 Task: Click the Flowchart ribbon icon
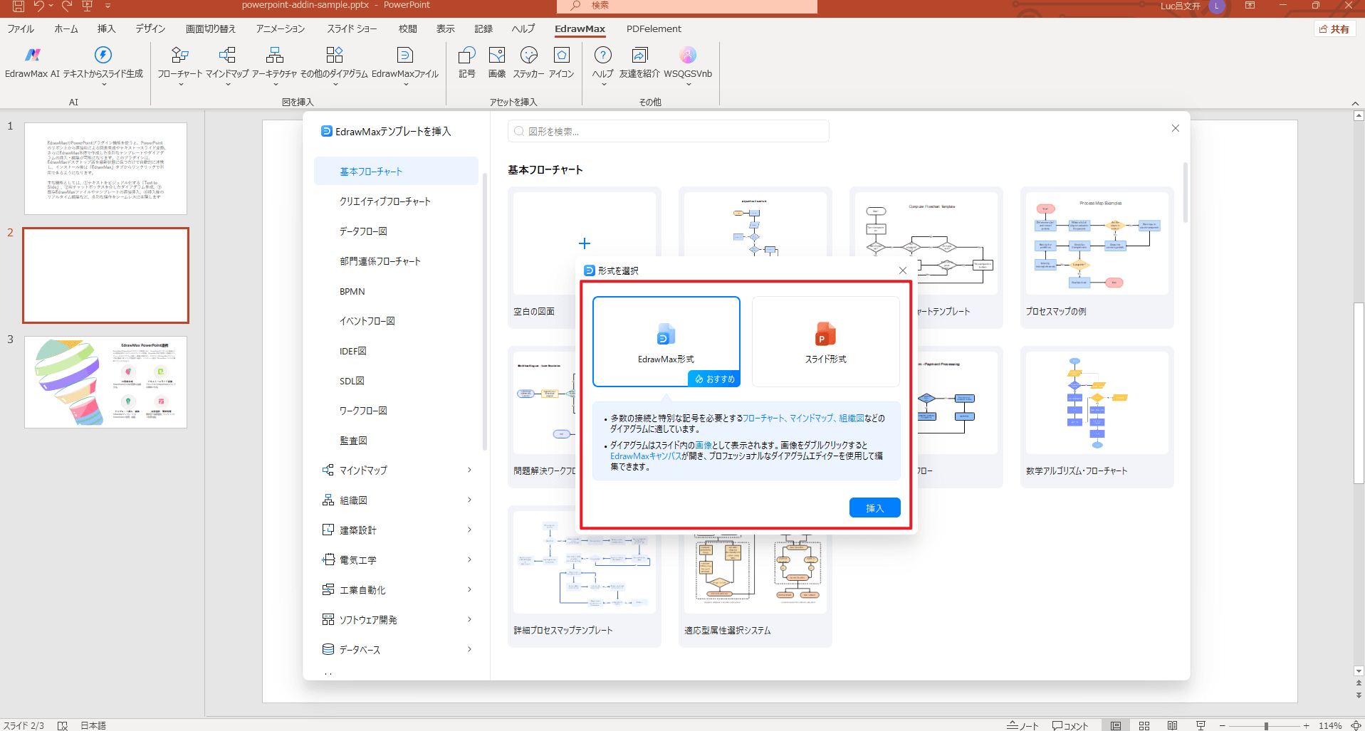(180, 55)
